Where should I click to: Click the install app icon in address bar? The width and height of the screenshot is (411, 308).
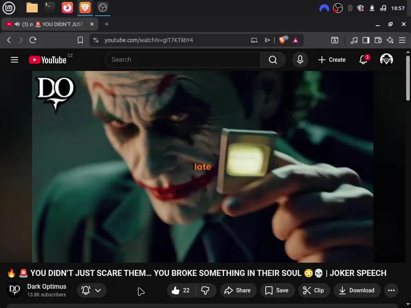[x=254, y=40]
